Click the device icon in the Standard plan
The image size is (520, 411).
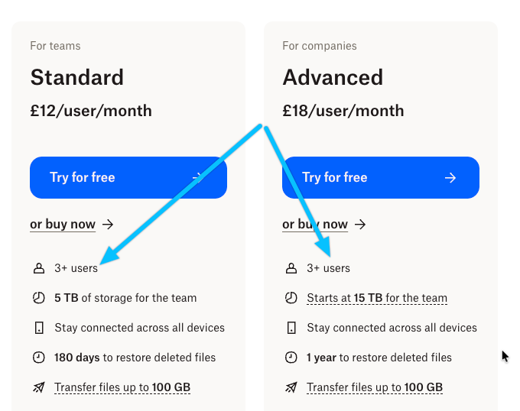39,328
